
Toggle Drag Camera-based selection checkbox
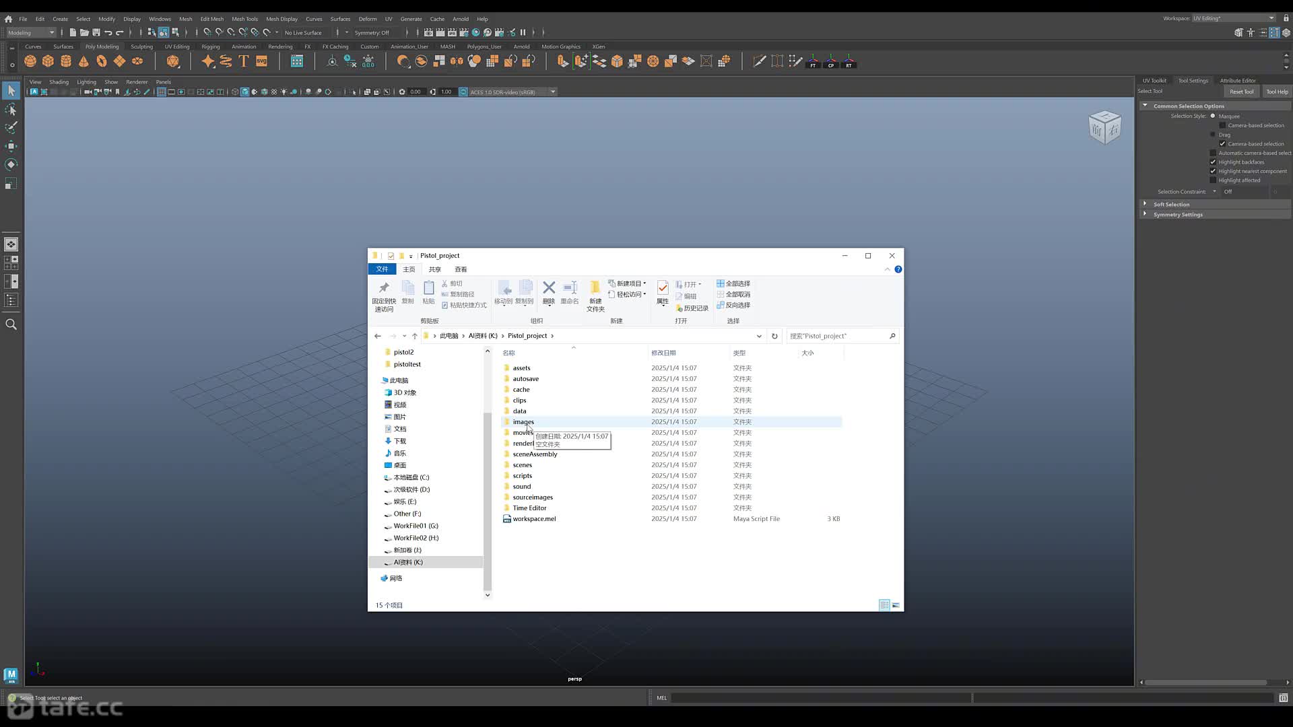[1222, 143]
